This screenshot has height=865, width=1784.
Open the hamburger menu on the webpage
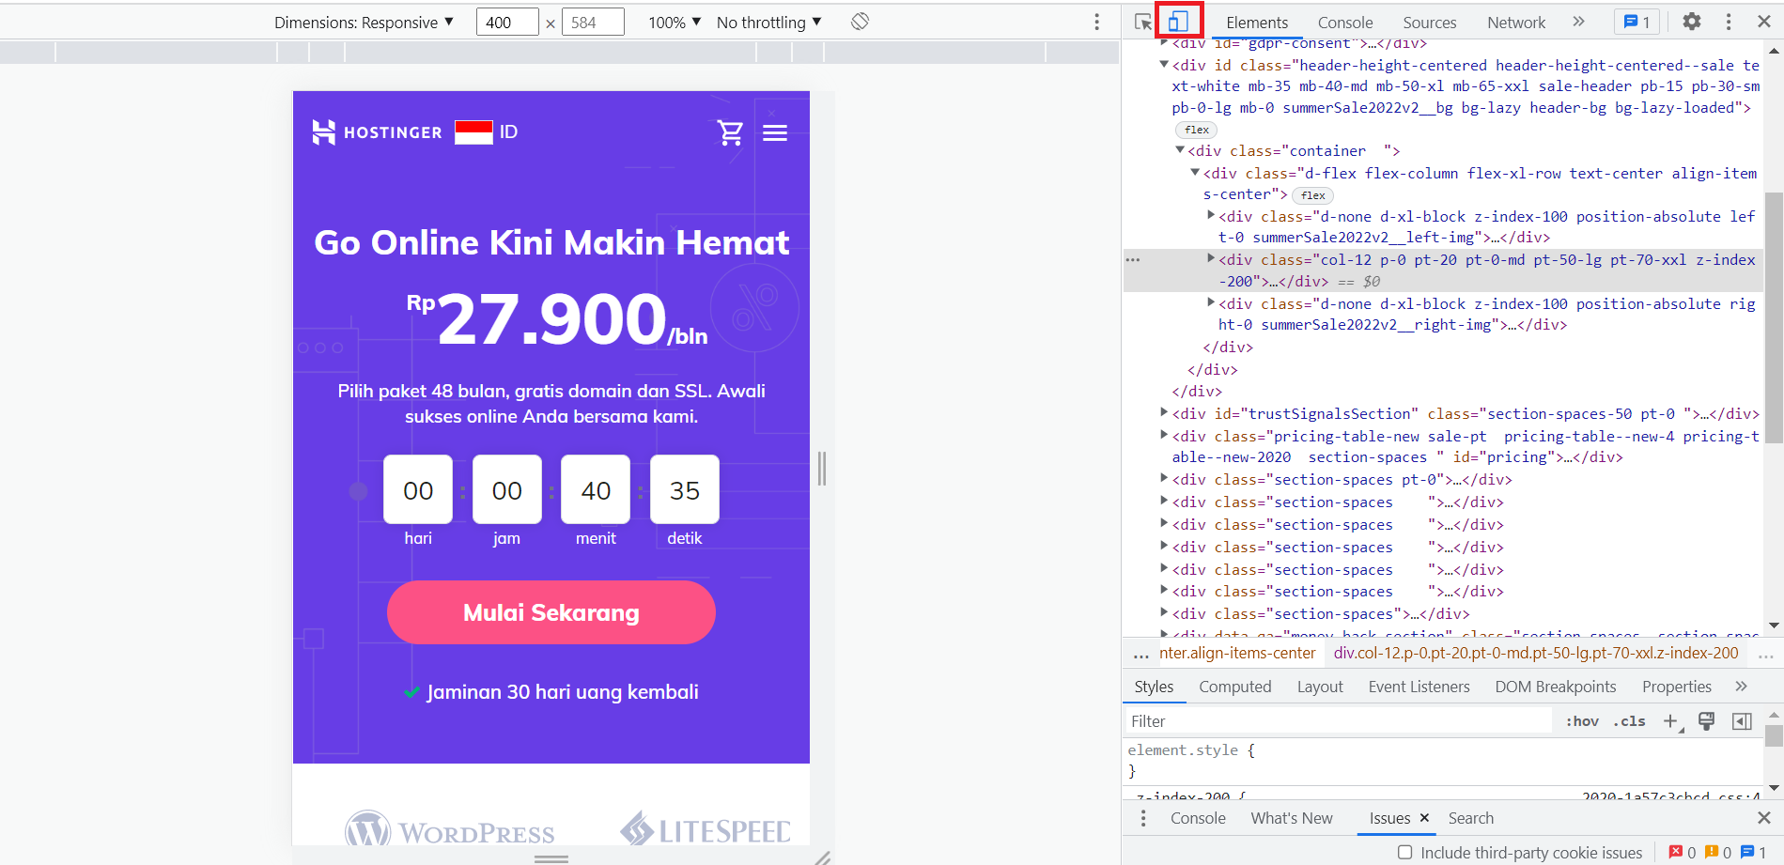point(776,132)
